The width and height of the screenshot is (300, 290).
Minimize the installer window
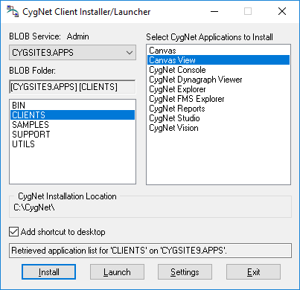coord(214,11)
